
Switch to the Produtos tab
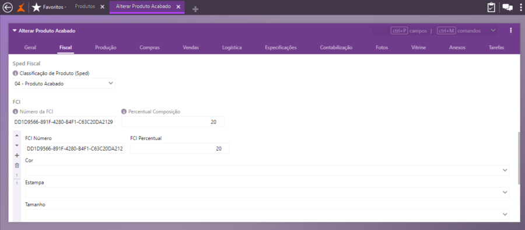pos(85,6)
